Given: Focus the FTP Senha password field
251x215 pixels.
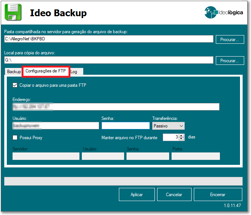Looking at the screenshot, I should pos(126,126).
